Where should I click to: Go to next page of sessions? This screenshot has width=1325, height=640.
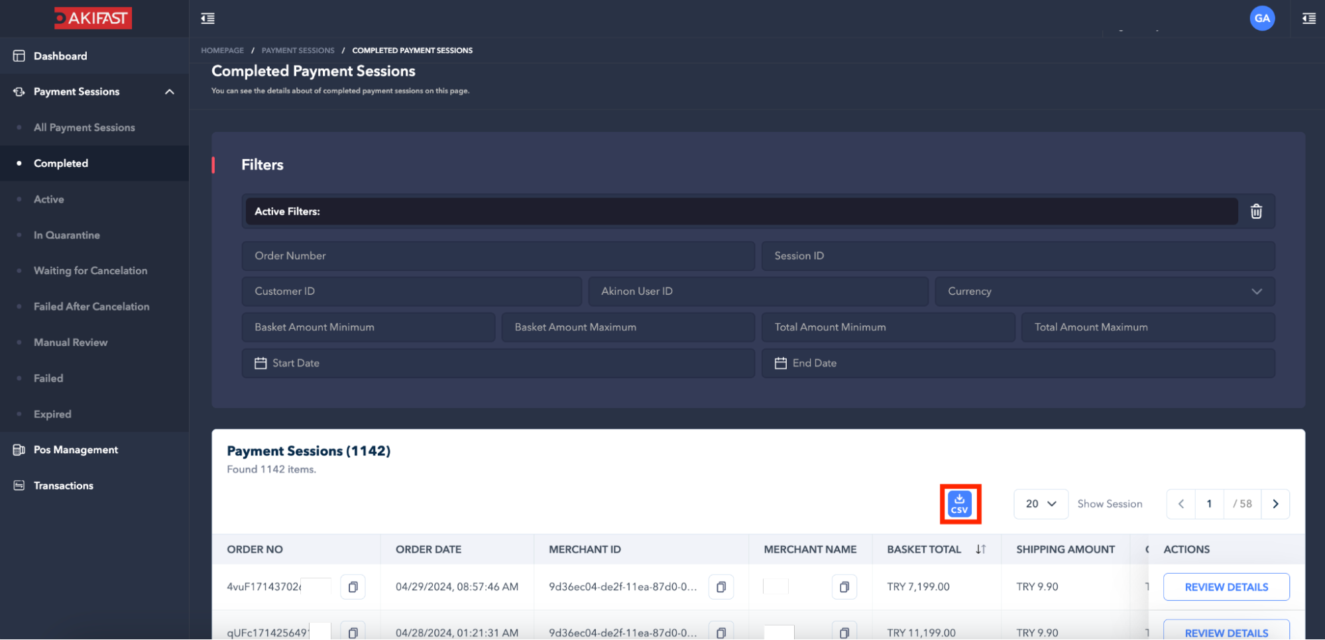coord(1275,504)
